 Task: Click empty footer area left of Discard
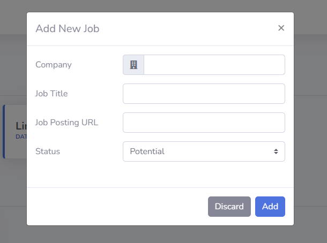(x=118, y=207)
